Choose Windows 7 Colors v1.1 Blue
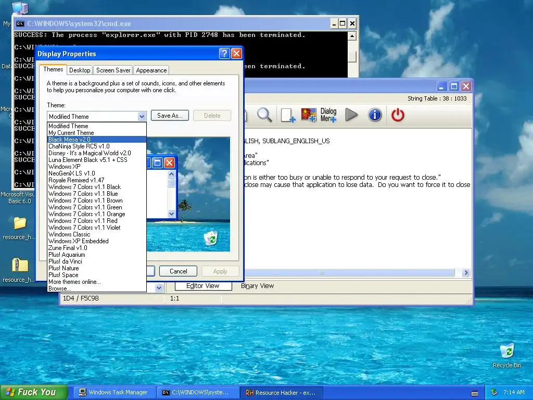 click(x=96, y=194)
